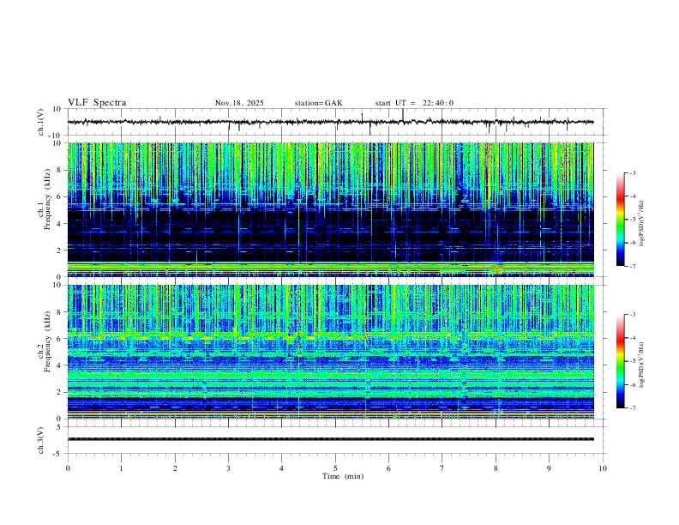Click inside the ch.2 spectrogram panel
This screenshot has width=679, height=525.
(x=330, y=352)
